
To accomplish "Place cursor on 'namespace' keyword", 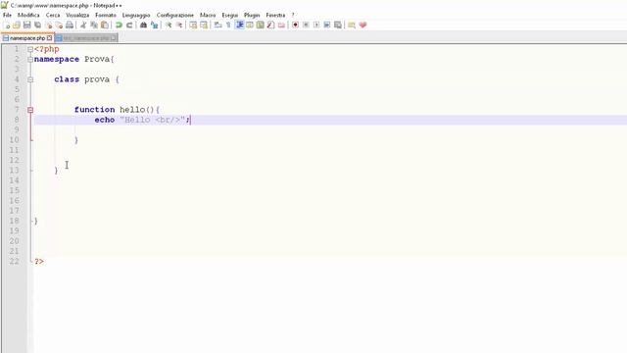I will click(57, 59).
